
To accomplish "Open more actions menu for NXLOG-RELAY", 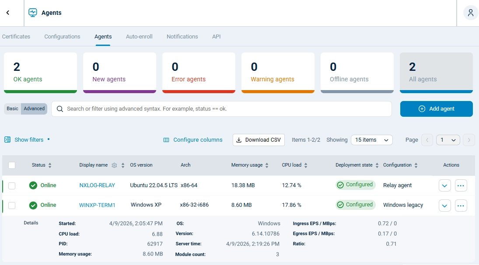I will click(461, 185).
